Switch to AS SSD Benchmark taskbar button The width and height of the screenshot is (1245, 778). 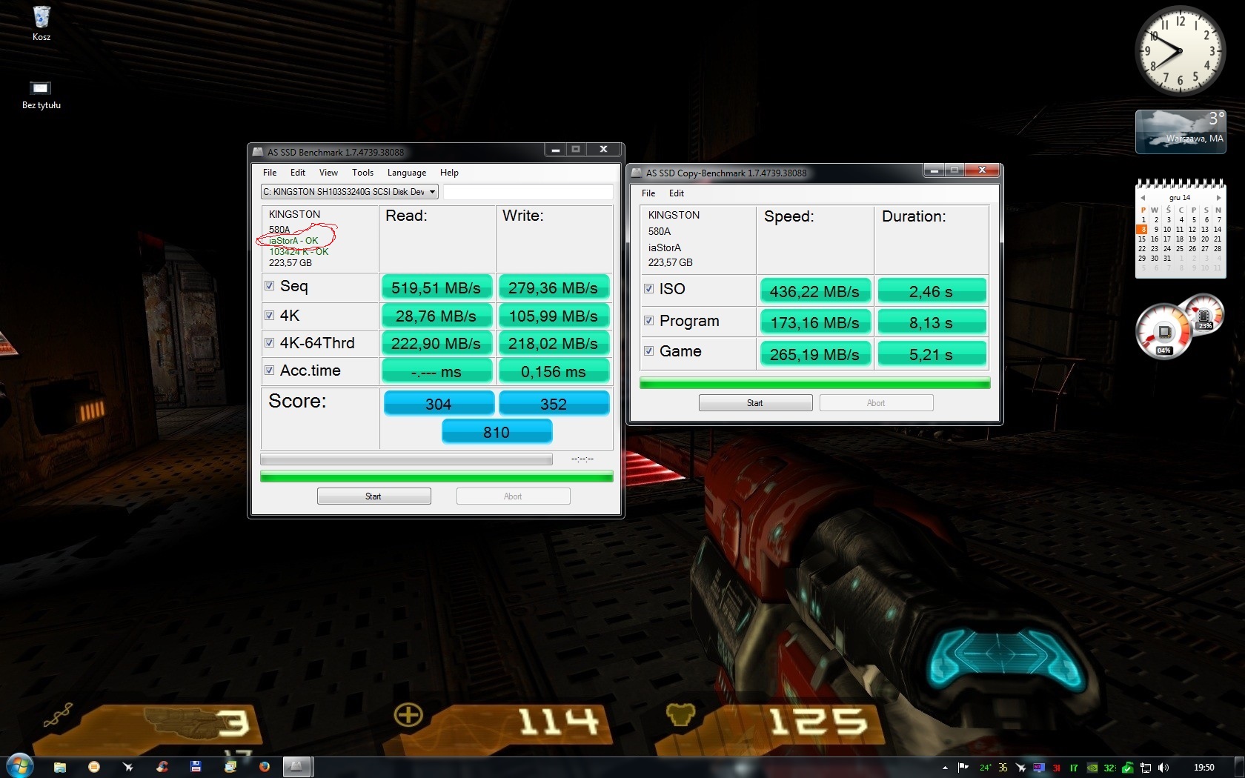[296, 767]
